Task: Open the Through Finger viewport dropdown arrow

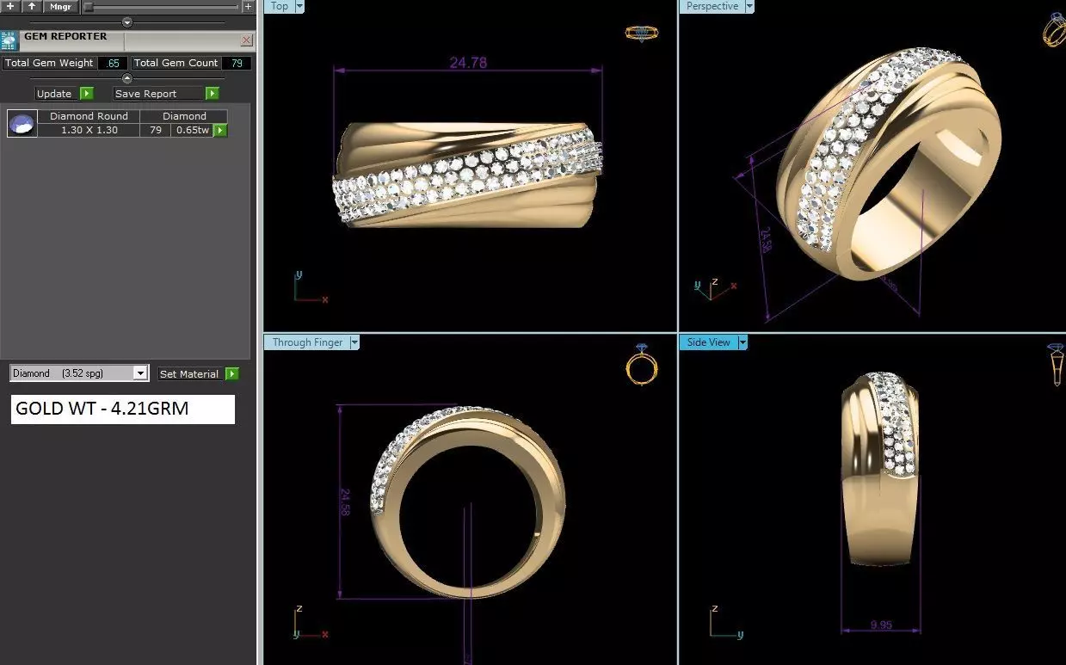Action: 355,342
